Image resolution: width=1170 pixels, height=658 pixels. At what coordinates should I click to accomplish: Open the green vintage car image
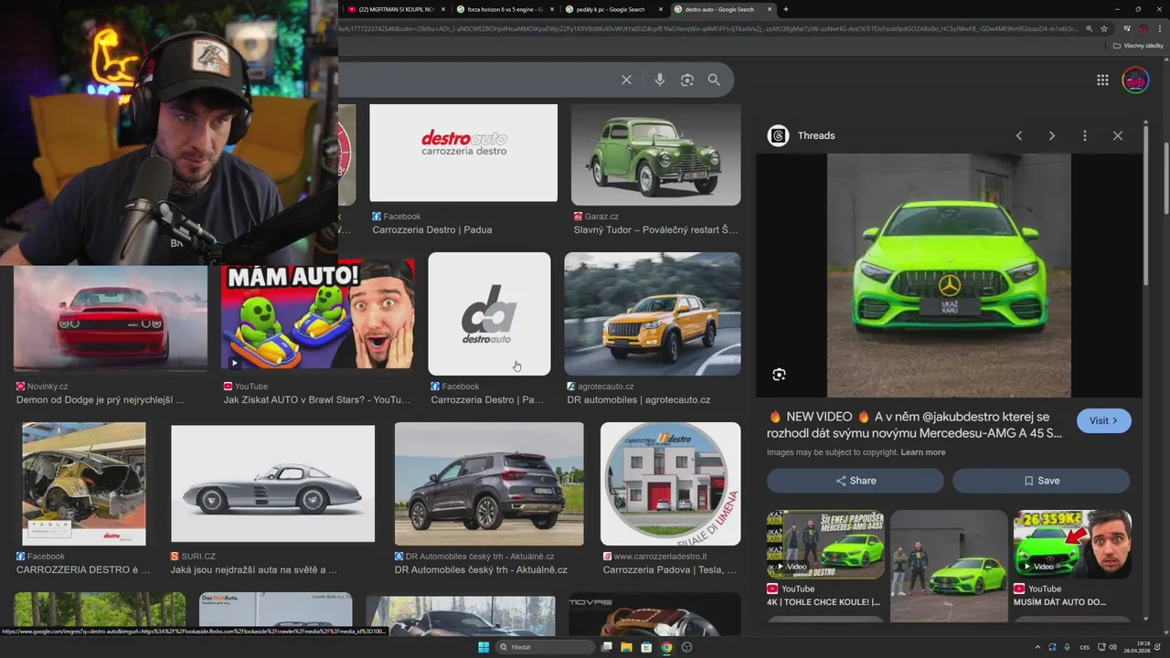pyautogui.click(x=656, y=154)
